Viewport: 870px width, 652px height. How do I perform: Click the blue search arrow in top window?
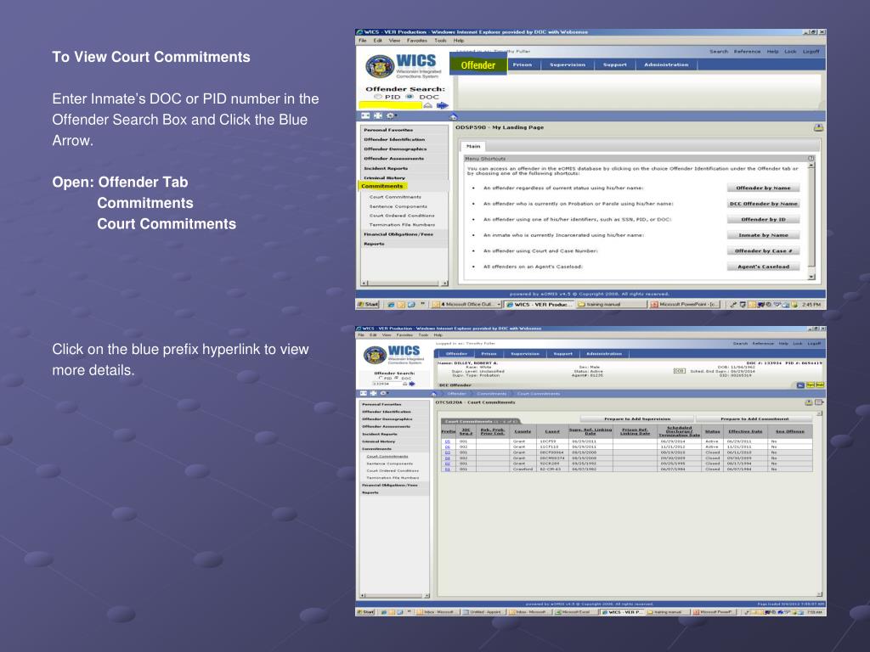tap(442, 105)
